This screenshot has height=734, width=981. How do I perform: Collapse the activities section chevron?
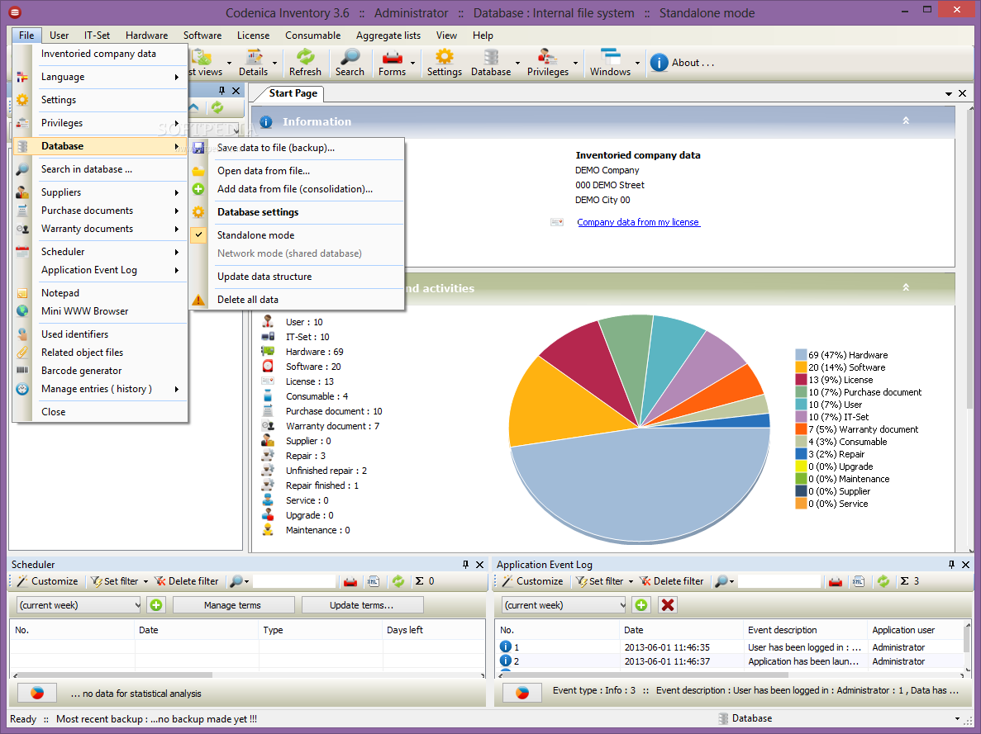(905, 287)
